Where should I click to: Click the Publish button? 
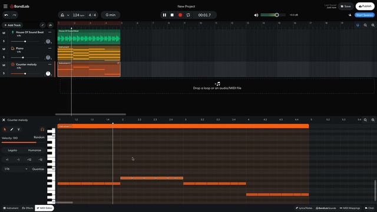(x=365, y=6)
